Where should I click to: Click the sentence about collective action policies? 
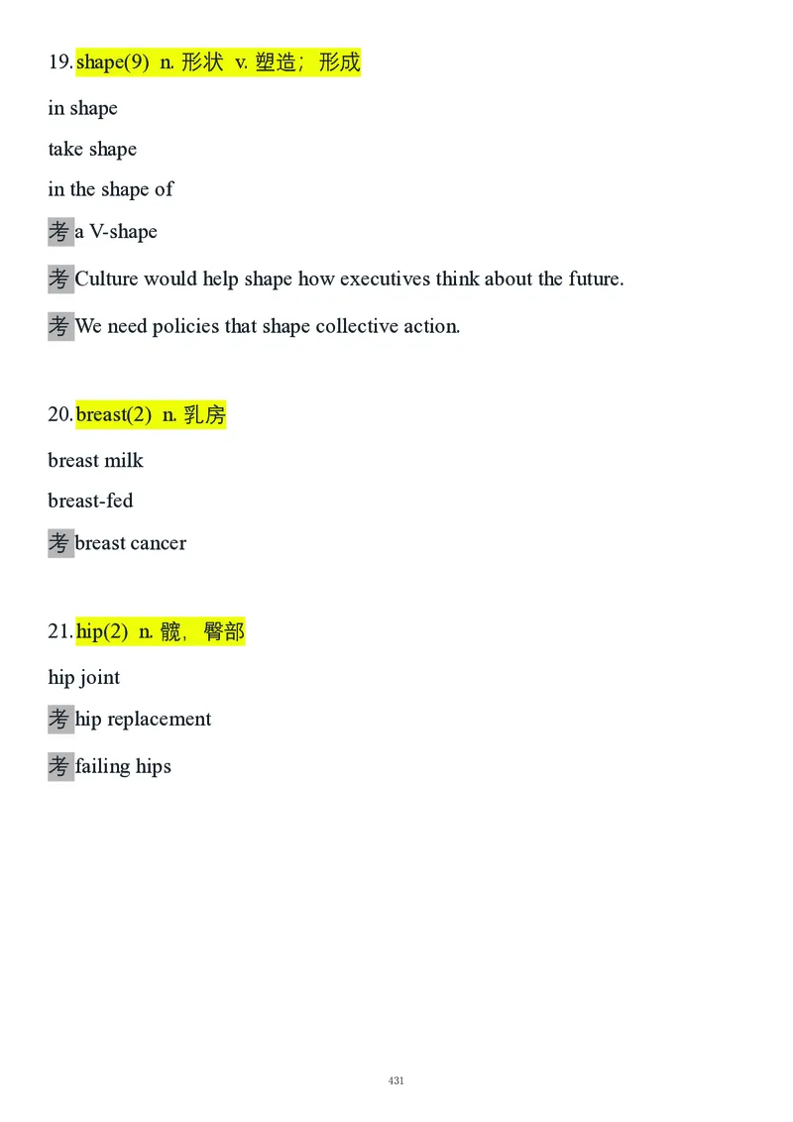[268, 326]
